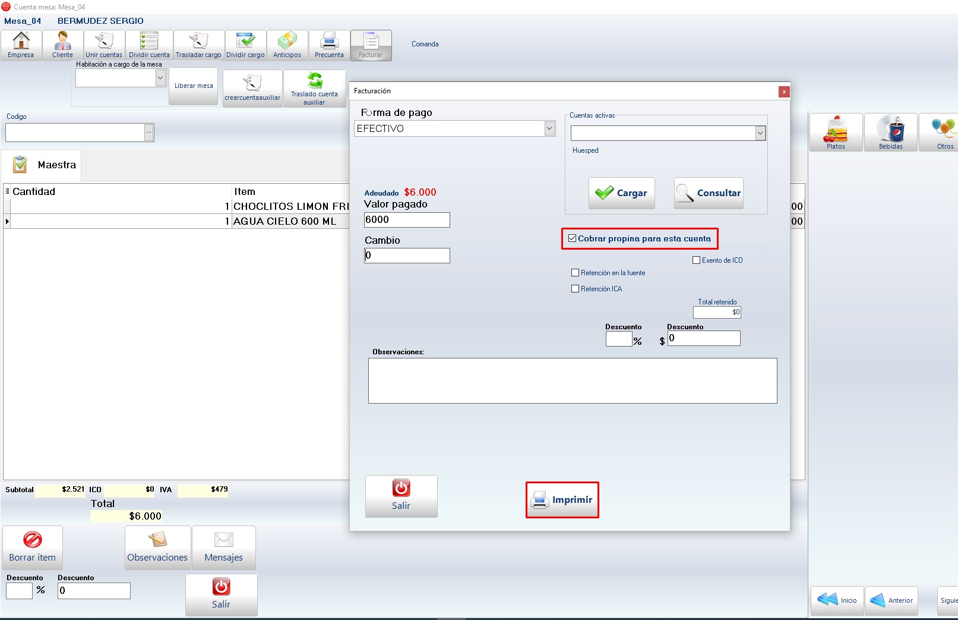Enable the Exento de ICO checkbox

(697, 260)
